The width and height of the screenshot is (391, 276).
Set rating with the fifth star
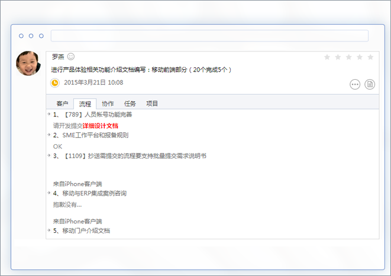click(370, 57)
